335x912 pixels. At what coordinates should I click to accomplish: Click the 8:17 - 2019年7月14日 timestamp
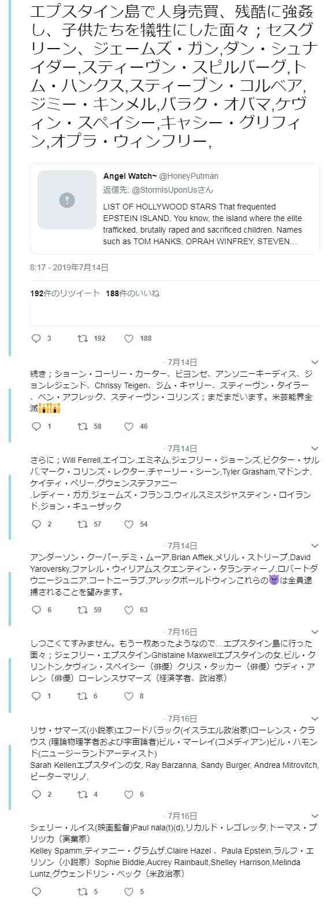point(69,267)
